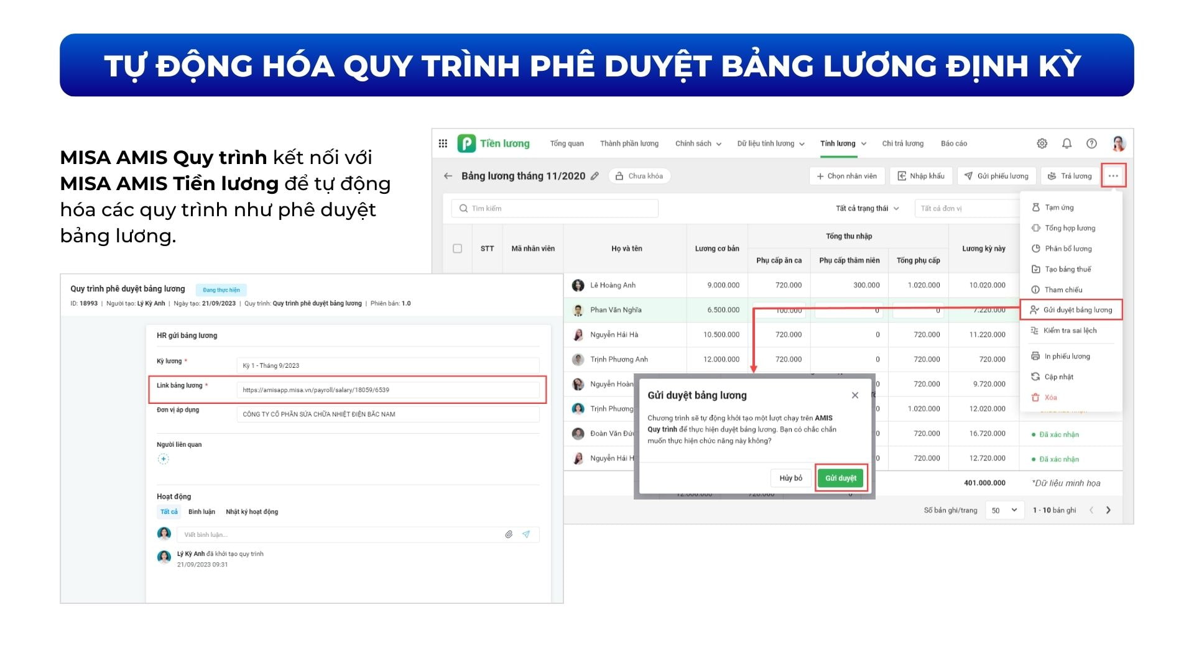Select Tạm ứng in the more menu

click(x=1071, y=208)
